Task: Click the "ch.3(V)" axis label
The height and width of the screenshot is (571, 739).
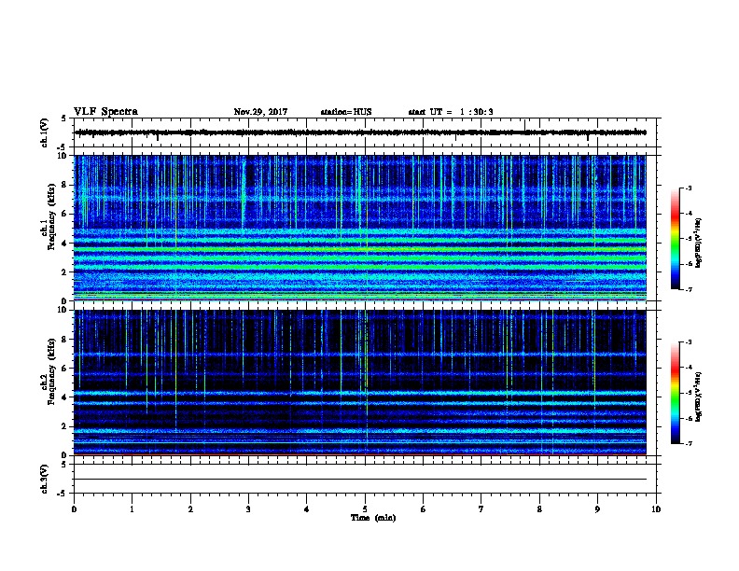Action: click(44, 479)
